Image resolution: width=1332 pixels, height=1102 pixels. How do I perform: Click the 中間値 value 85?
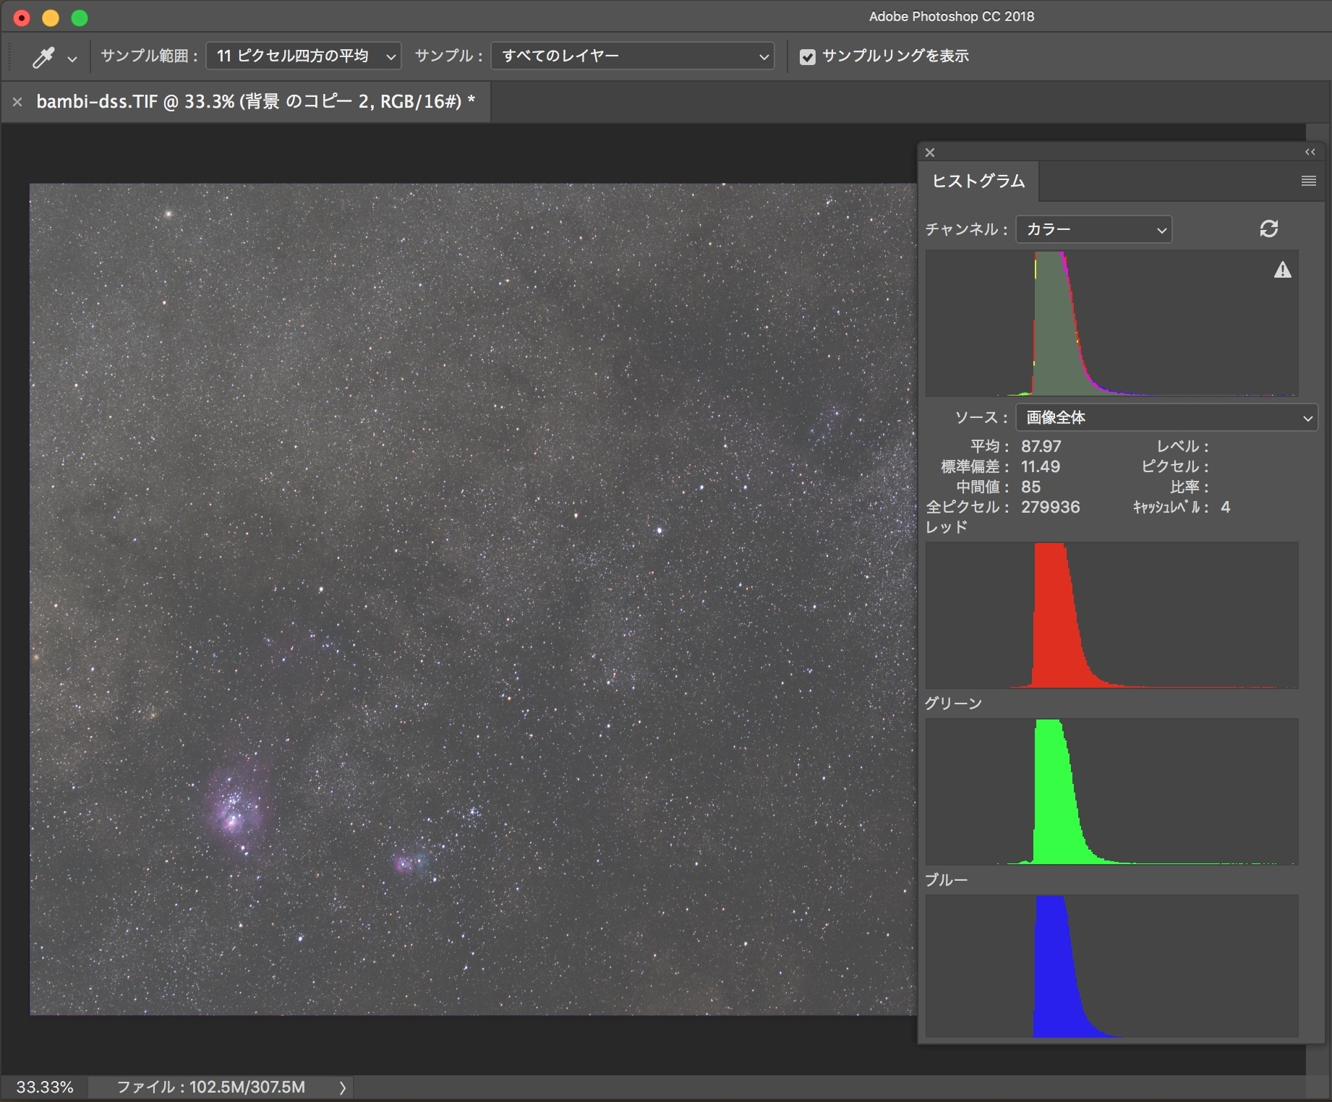(1030, 487)
